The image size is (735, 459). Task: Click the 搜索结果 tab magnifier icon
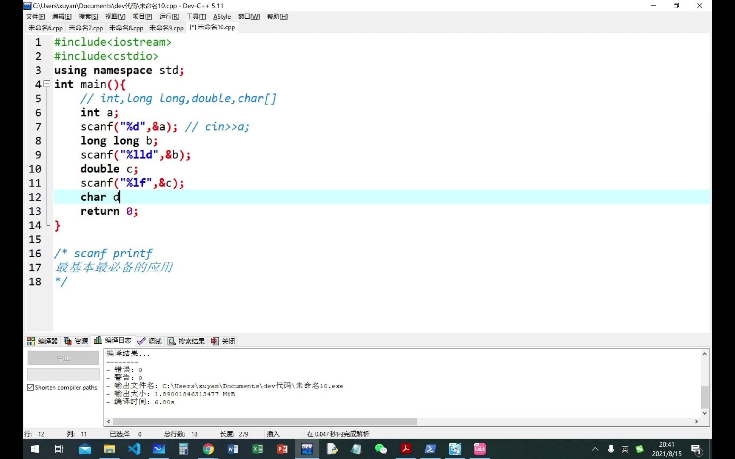pyautogui.click(x=171, y=341)
